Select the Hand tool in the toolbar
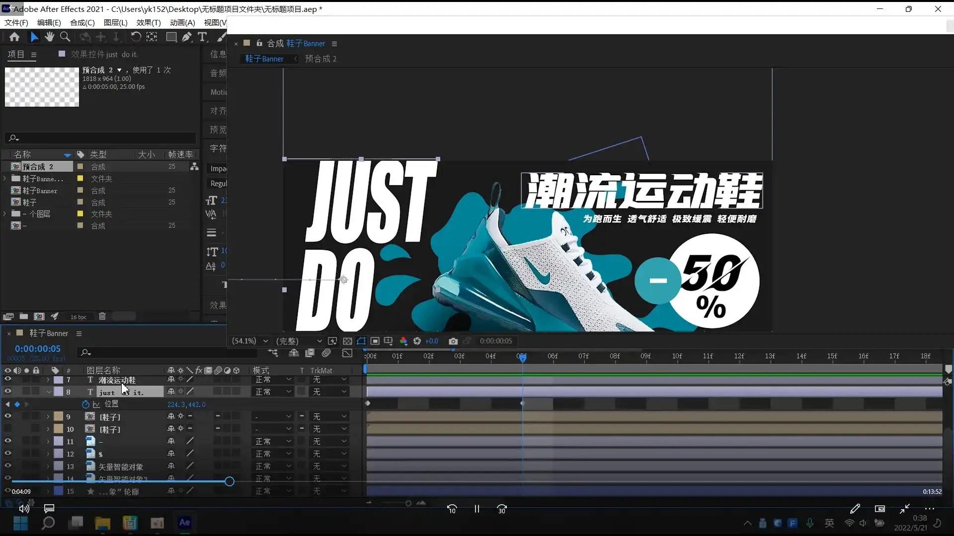The image size is (954, 536). click(x=49, y=37)
